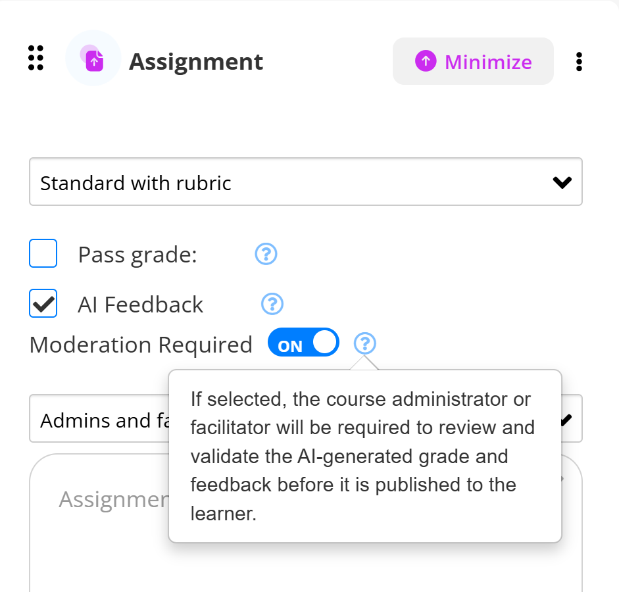The image size is (619, 592).
Task: Click inside the Assignment description text area
Action: (99, 539)
